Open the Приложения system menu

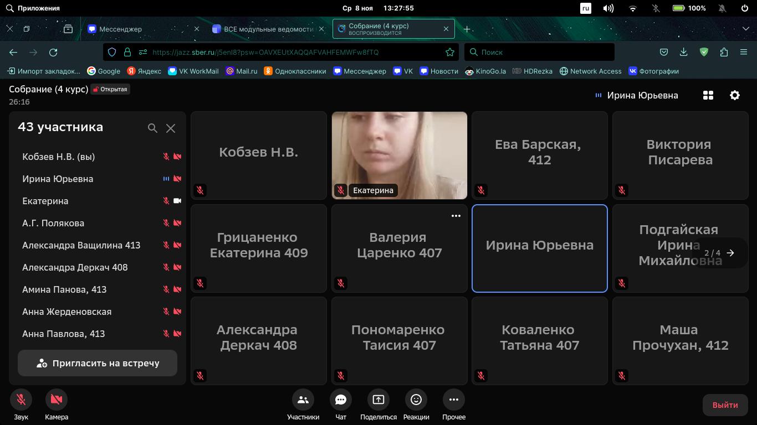pos(33,8)
